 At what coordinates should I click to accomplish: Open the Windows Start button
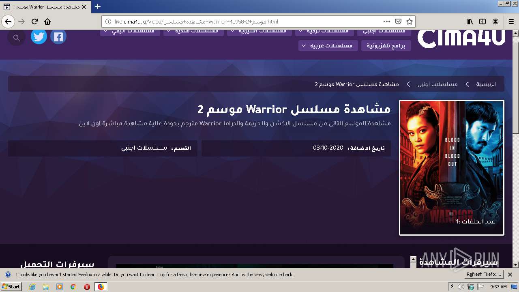click(11, 287)
